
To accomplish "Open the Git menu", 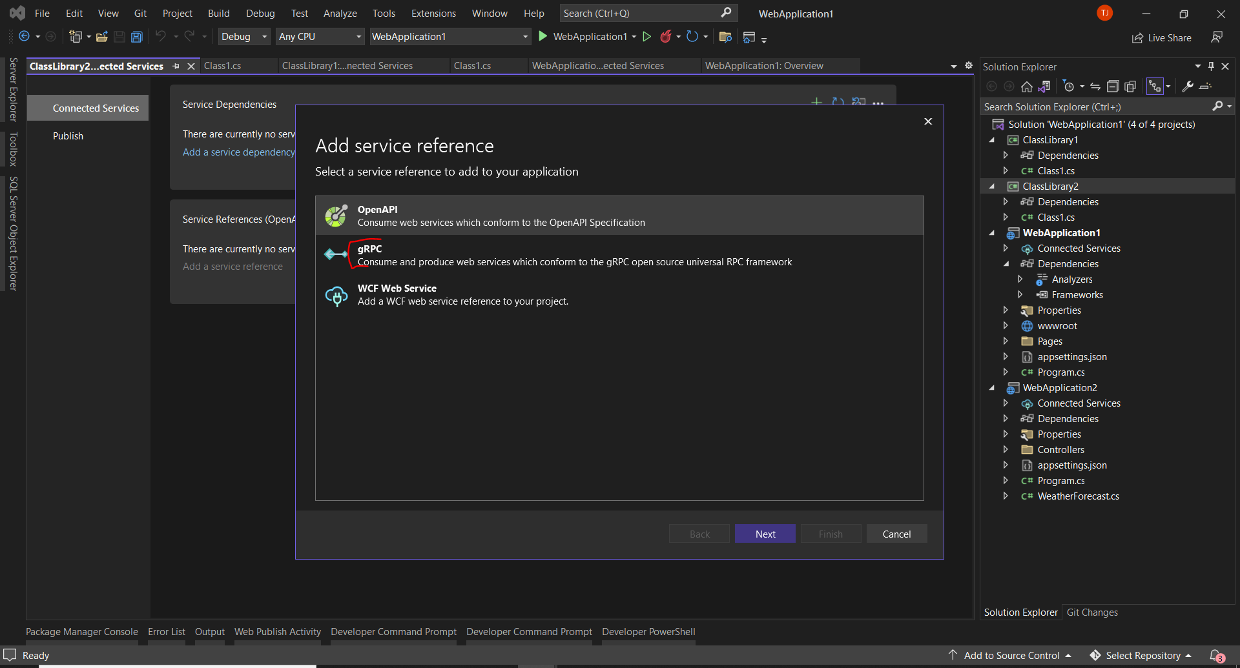I will (x=140, y=13).
